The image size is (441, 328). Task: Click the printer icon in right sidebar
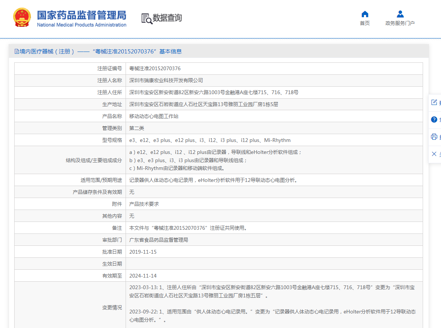tap(434, 137)
